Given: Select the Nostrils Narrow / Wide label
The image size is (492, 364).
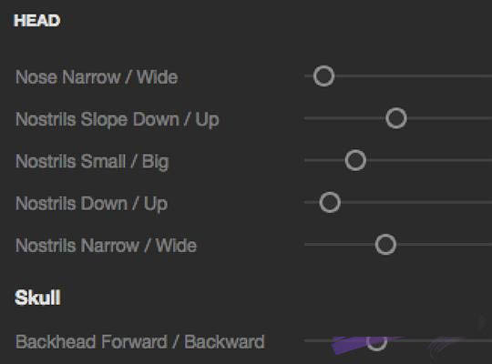Looking at the screenshot, I should (106, 245).
